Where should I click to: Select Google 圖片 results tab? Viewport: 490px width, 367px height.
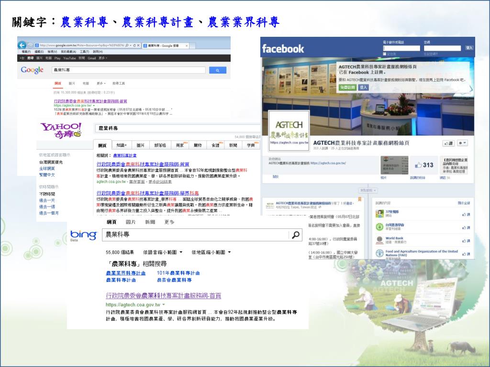pos(72,83)
